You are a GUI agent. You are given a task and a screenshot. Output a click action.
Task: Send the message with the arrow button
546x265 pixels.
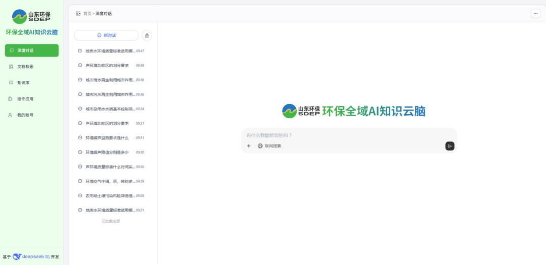(449, 146)
